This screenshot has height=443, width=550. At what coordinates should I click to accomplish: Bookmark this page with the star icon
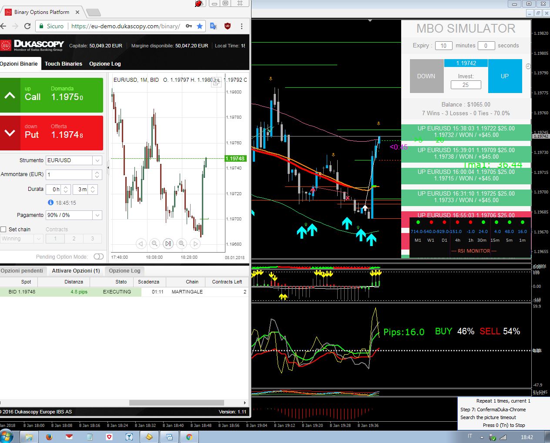[200, 26]
